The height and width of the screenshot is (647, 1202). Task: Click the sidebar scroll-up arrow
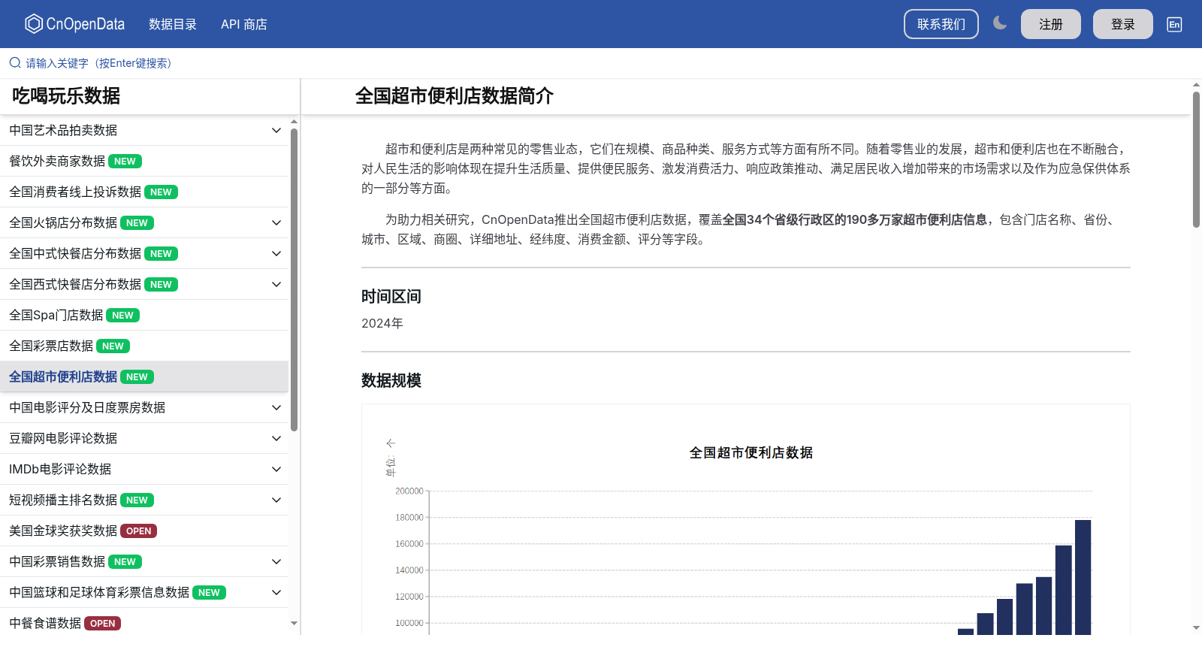pyautogui.click(x=294, y=121)
